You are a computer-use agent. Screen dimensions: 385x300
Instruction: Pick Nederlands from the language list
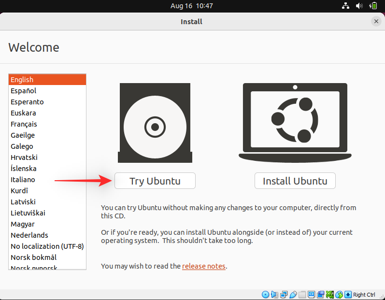[47, 235]
